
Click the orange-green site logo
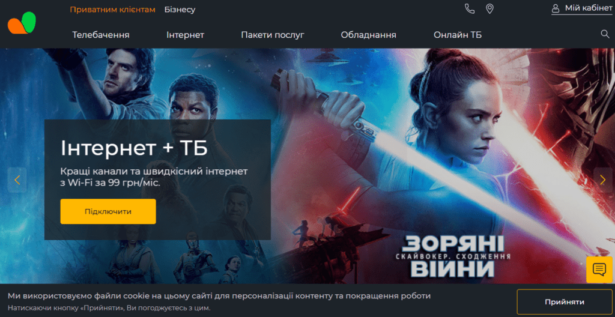click(22, 23)
